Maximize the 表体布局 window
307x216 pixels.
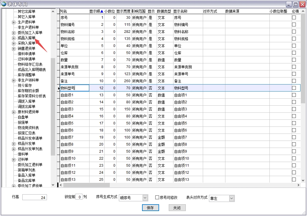point(296,4)
